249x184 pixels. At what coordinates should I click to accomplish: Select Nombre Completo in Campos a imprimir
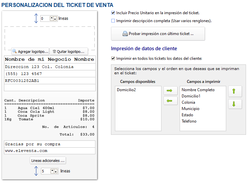(198, 90)
